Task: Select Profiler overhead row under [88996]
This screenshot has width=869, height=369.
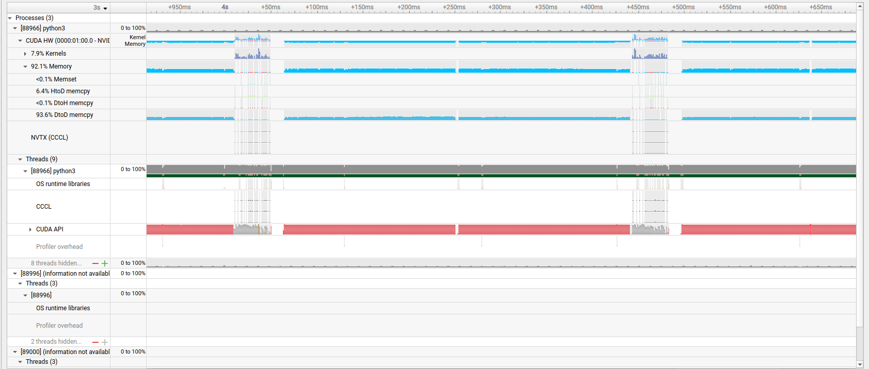Action: (x=59, y=326)
